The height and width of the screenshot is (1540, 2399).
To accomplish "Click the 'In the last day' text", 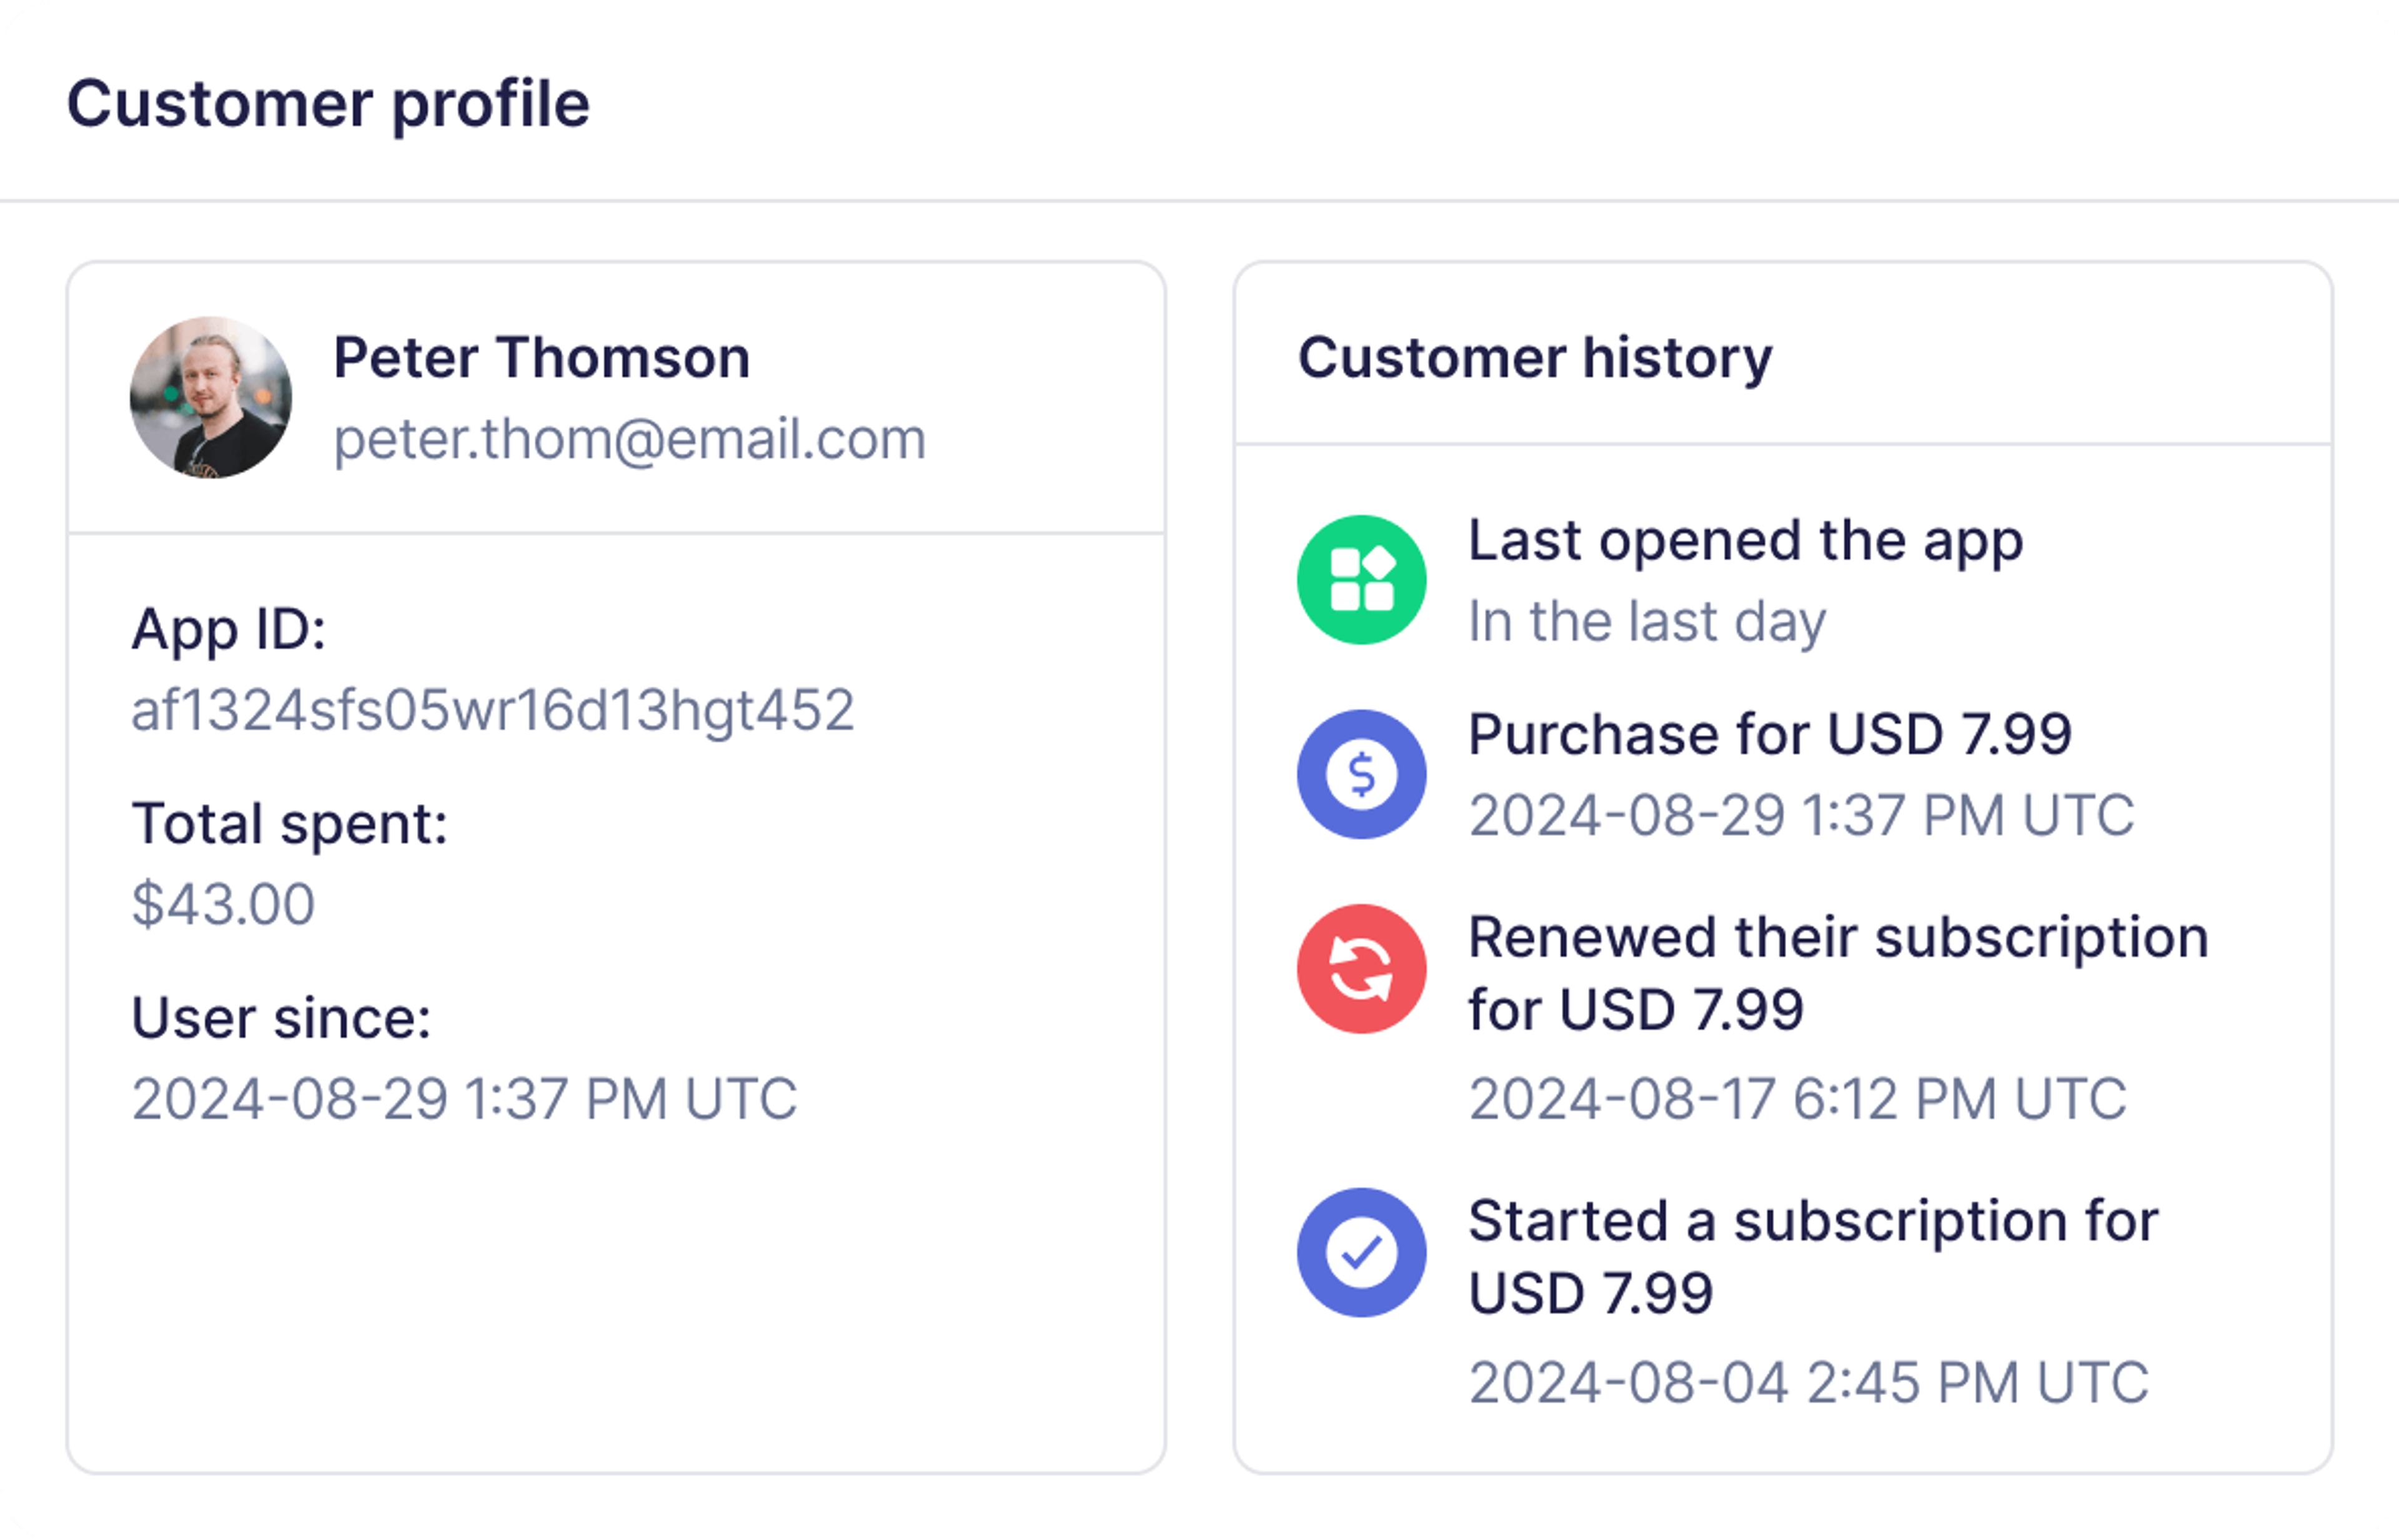I will coord(1646,621).
